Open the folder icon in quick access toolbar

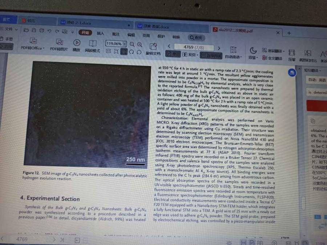coord(26,30)
